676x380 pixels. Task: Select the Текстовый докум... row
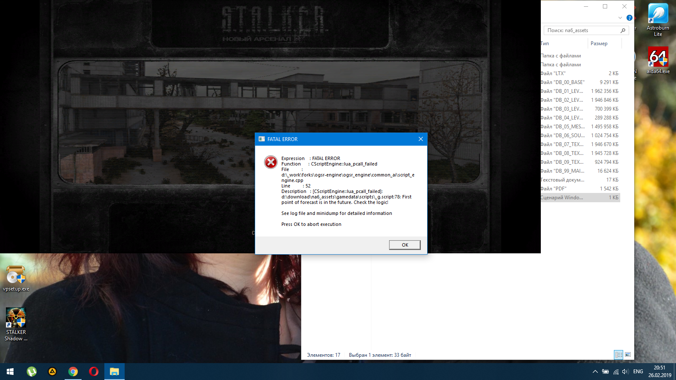tap(580, 180)
